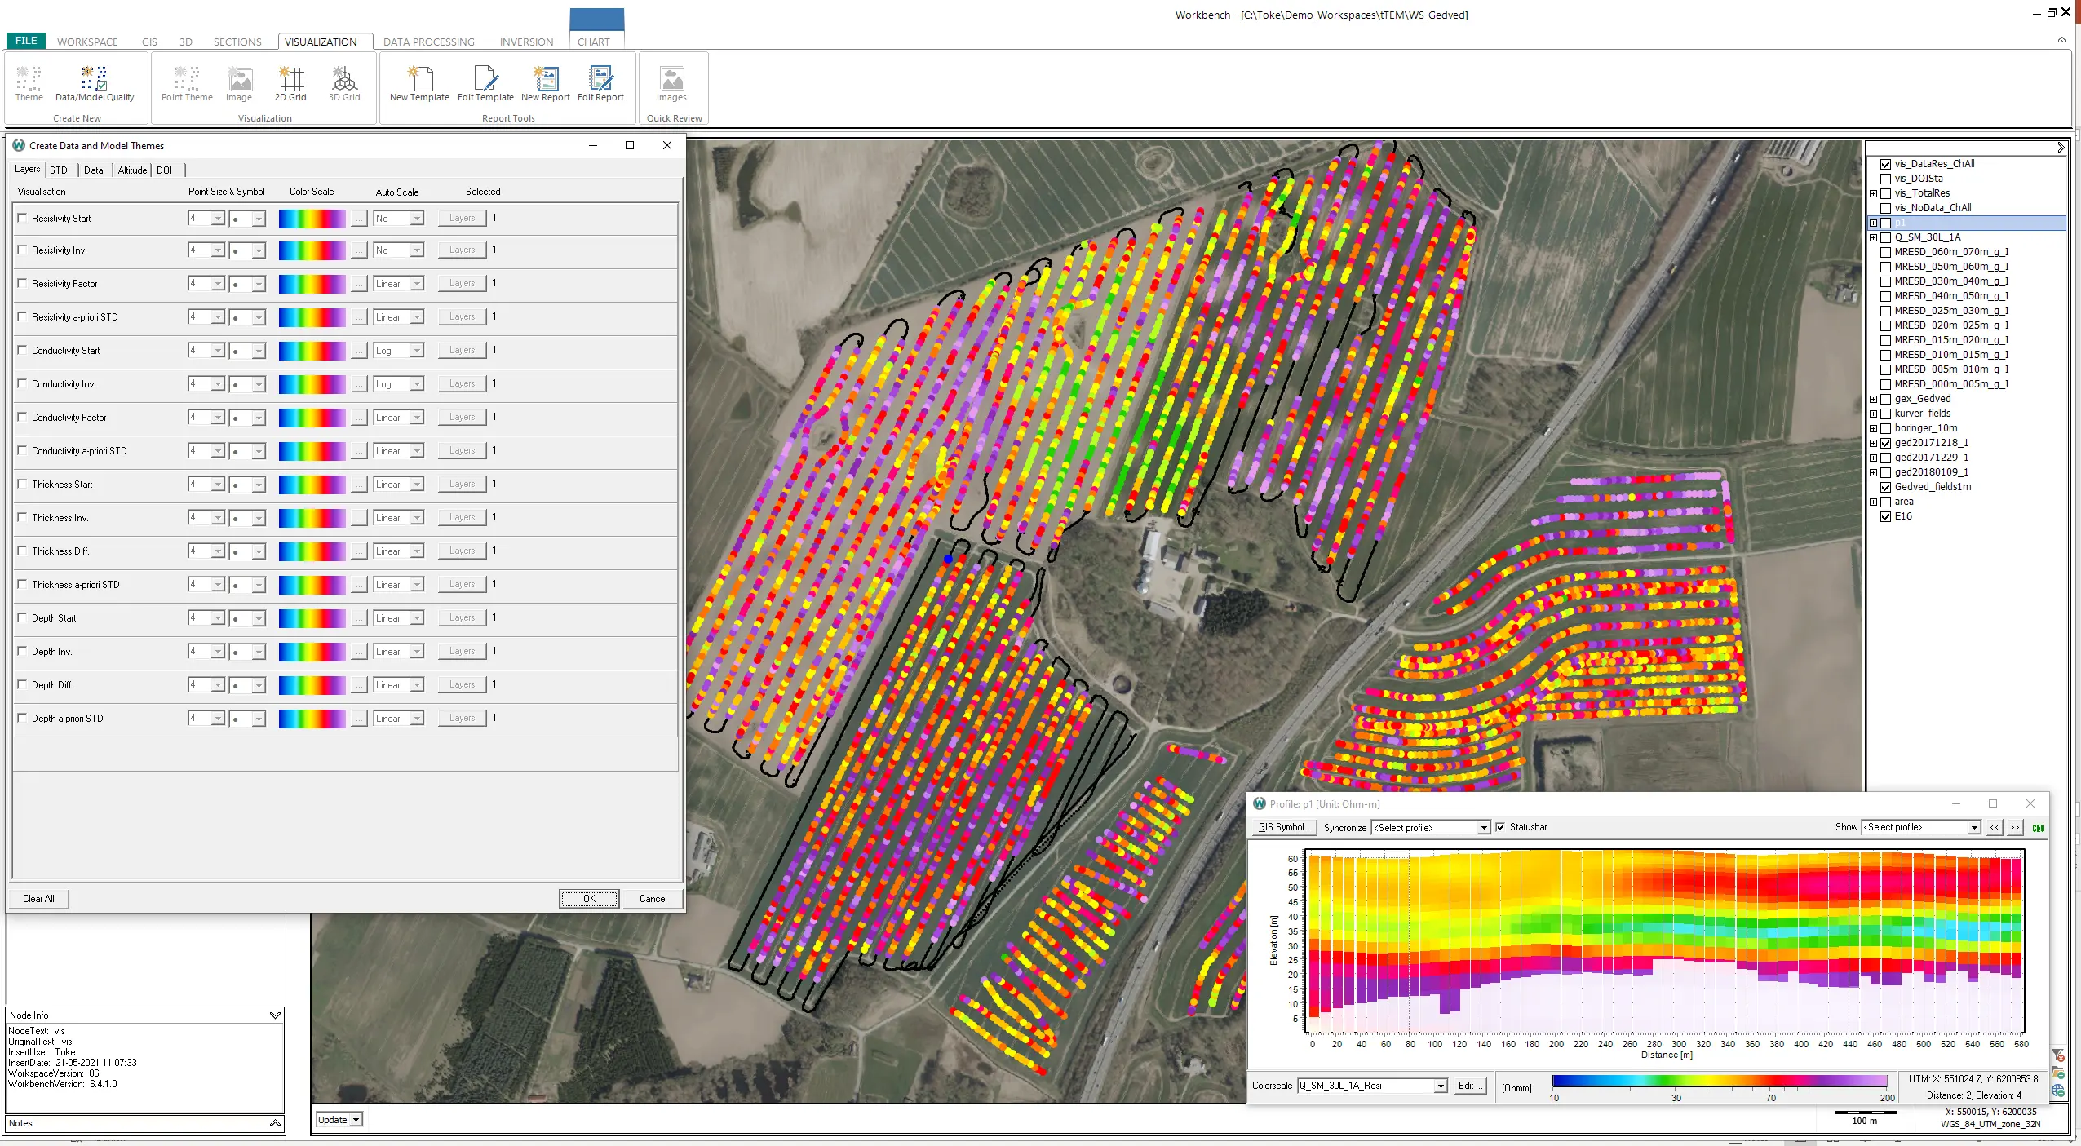Switch to the SECTIONS ribbon tab
Viewport: 2081px width, 1146px height.
[237, 42]
